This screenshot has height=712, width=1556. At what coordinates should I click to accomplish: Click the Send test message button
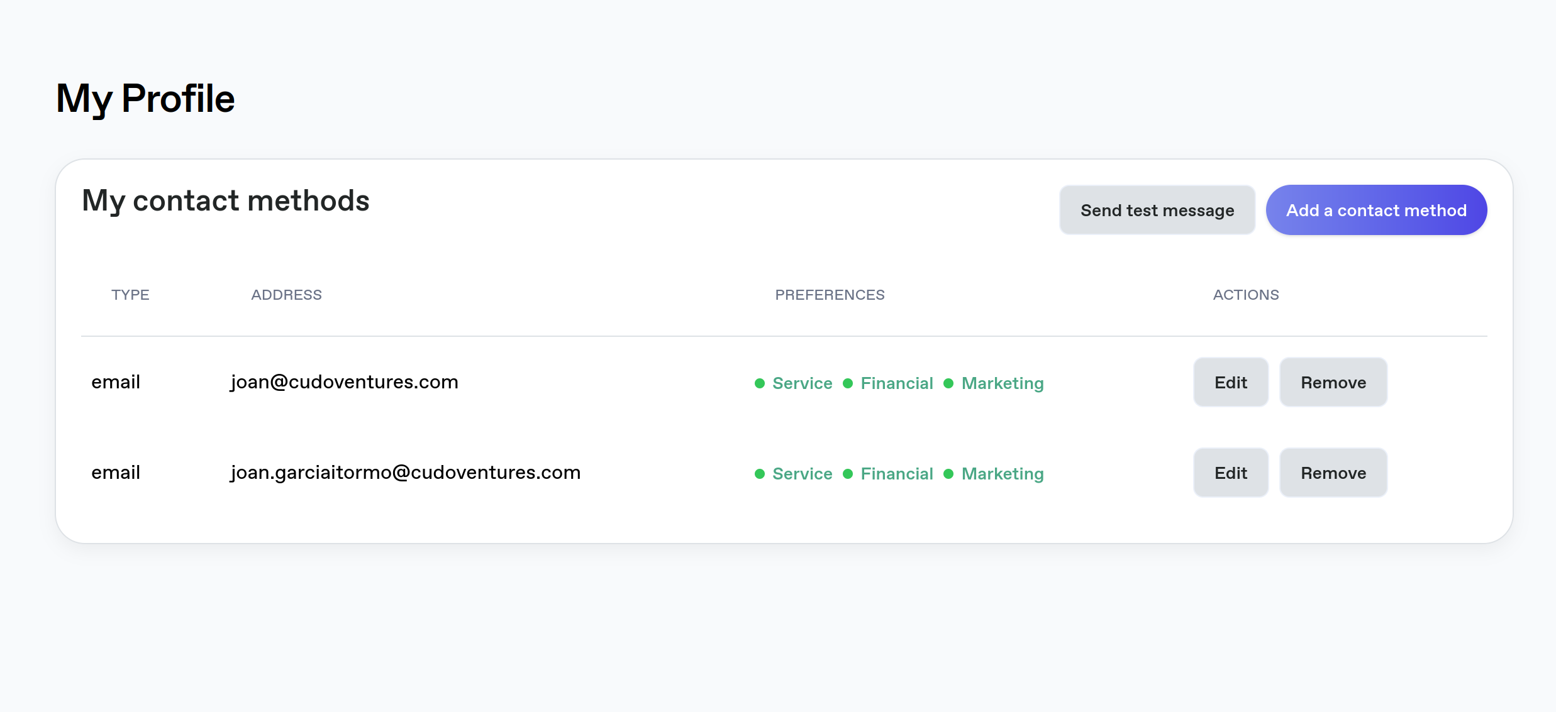click(1157, 211)
